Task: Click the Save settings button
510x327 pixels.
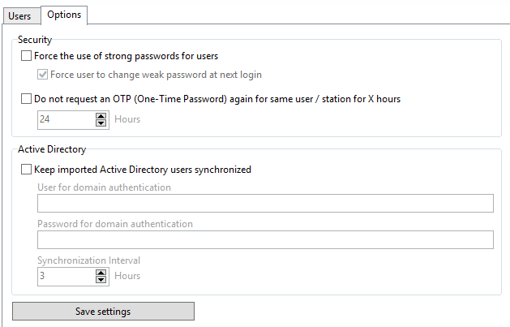Action: [x=104, y=312]
